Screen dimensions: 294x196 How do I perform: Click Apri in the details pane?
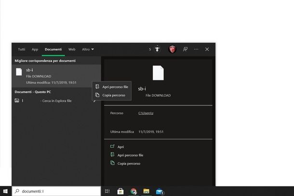point(120,147)
